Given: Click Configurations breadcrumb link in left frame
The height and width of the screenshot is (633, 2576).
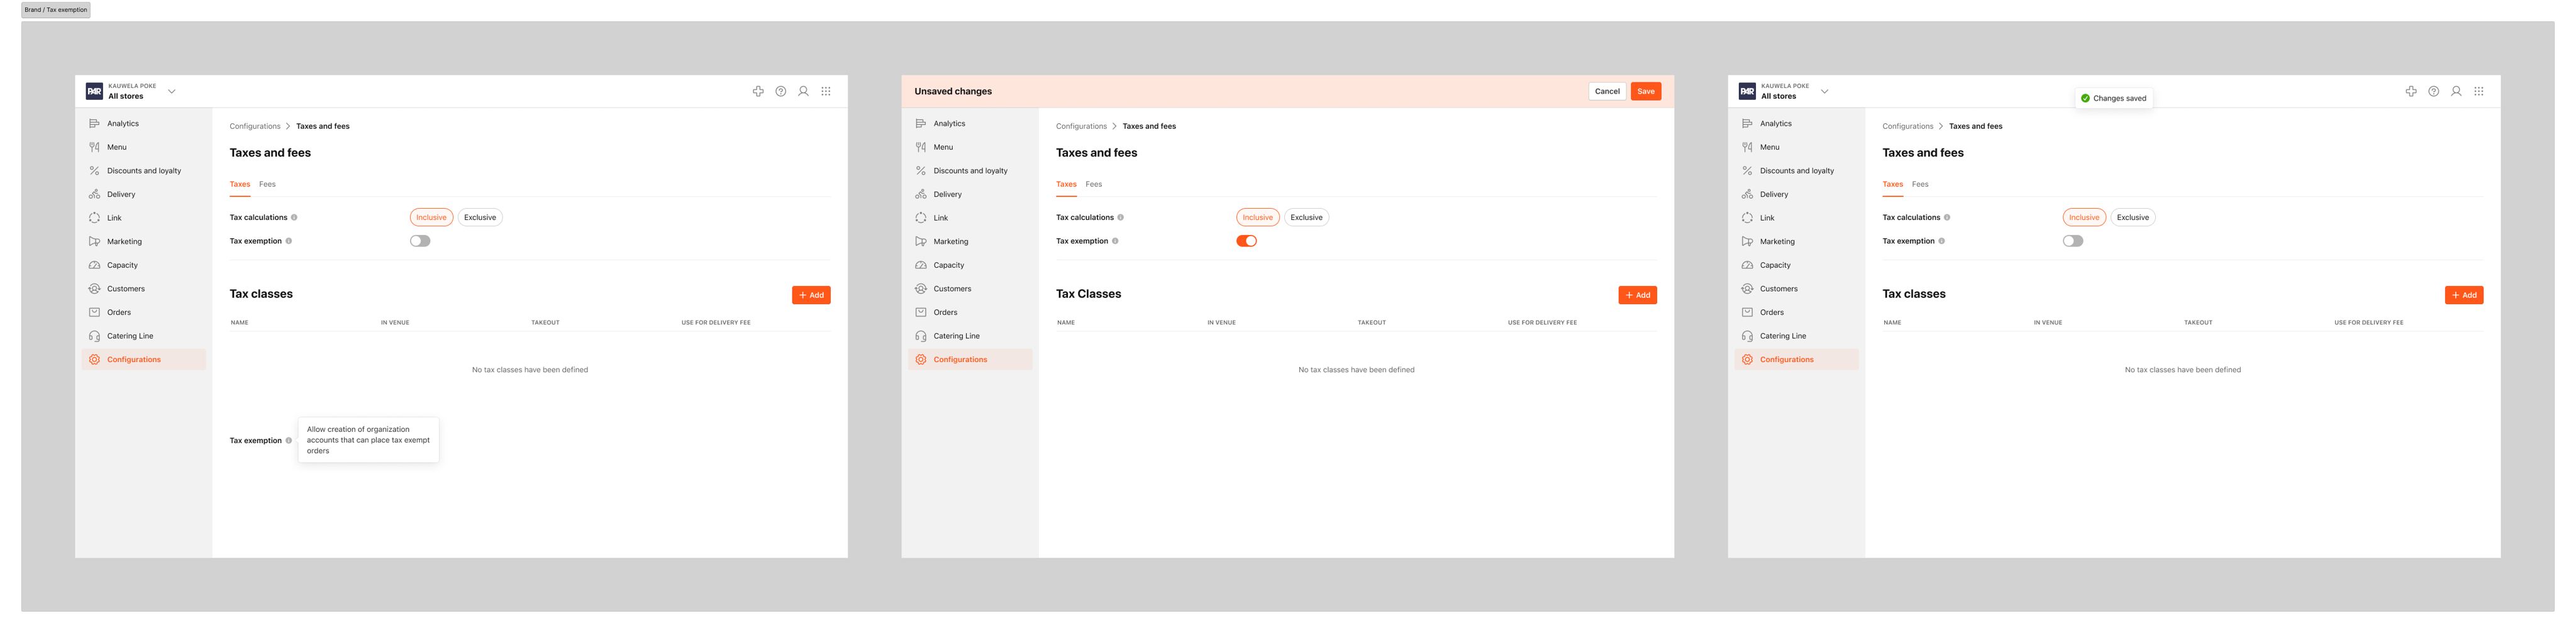Looking at the screenshot, I should click(x=255, y=126).
